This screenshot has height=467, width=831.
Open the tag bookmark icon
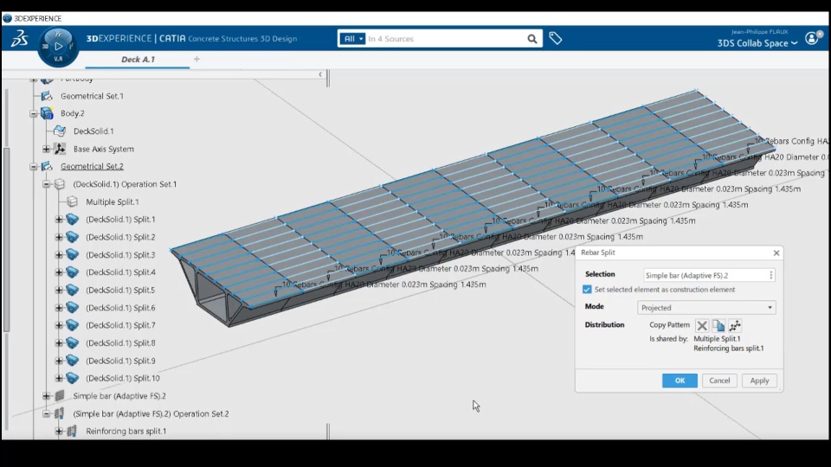click(555, 38)
